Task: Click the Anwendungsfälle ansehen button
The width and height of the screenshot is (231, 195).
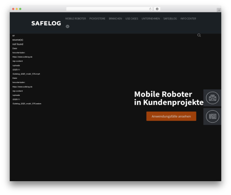Action: point(171,116)
